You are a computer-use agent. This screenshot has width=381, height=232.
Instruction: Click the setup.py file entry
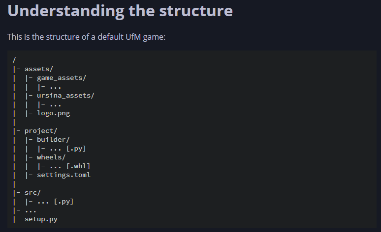(41, 219)
